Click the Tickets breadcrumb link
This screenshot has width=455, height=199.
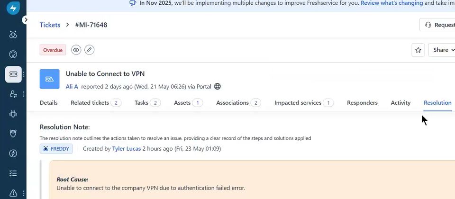coord(50,25)
